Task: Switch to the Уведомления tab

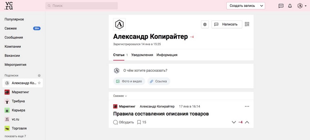Action: point(142,55)
